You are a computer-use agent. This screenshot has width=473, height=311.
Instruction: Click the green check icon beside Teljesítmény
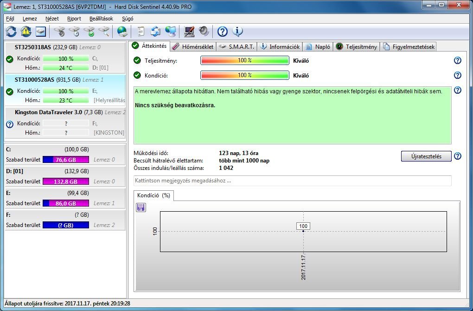click(x=137, y=60)
